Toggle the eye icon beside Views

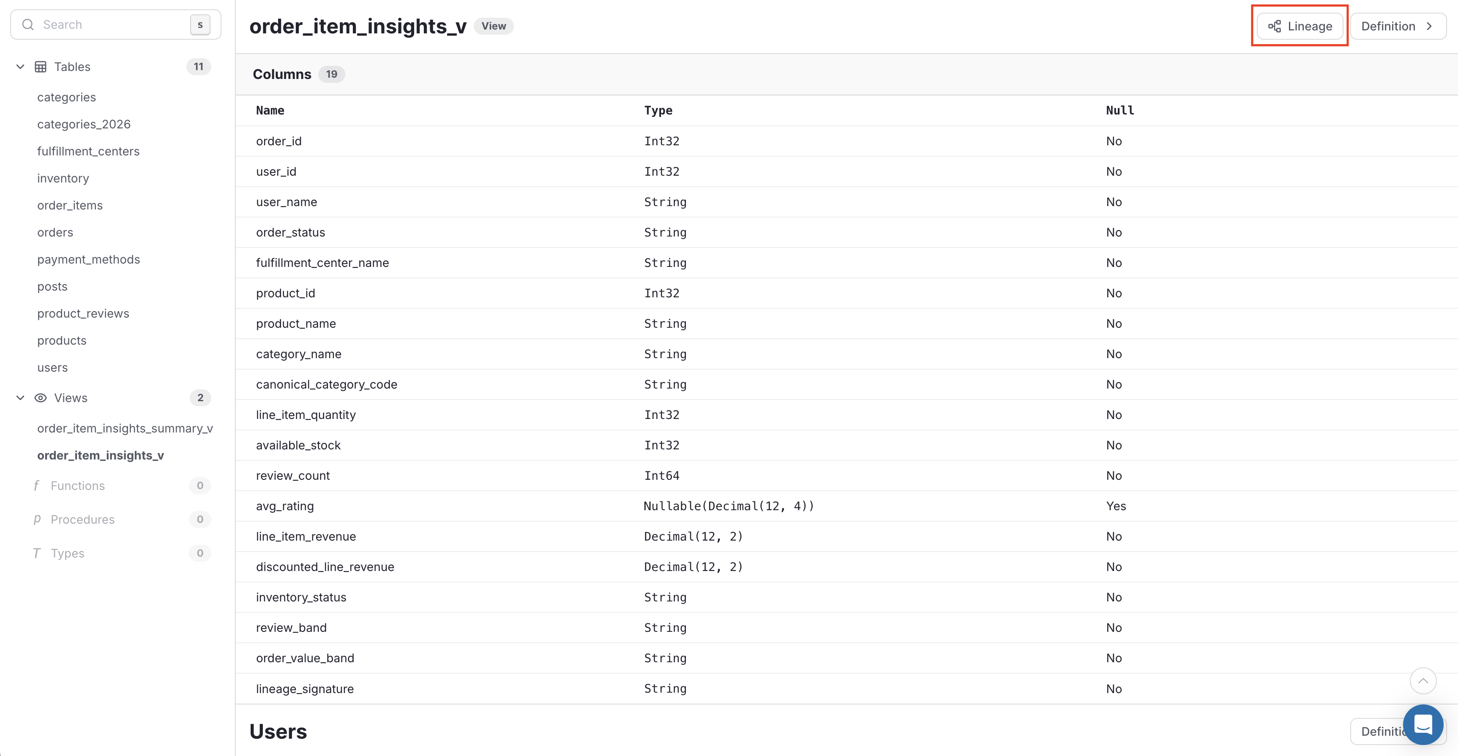click(x=41, y=397)
